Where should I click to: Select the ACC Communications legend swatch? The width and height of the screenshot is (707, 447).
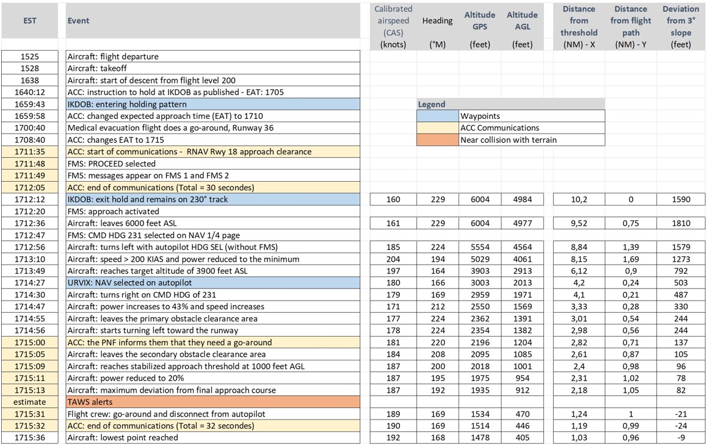point(437,128)
